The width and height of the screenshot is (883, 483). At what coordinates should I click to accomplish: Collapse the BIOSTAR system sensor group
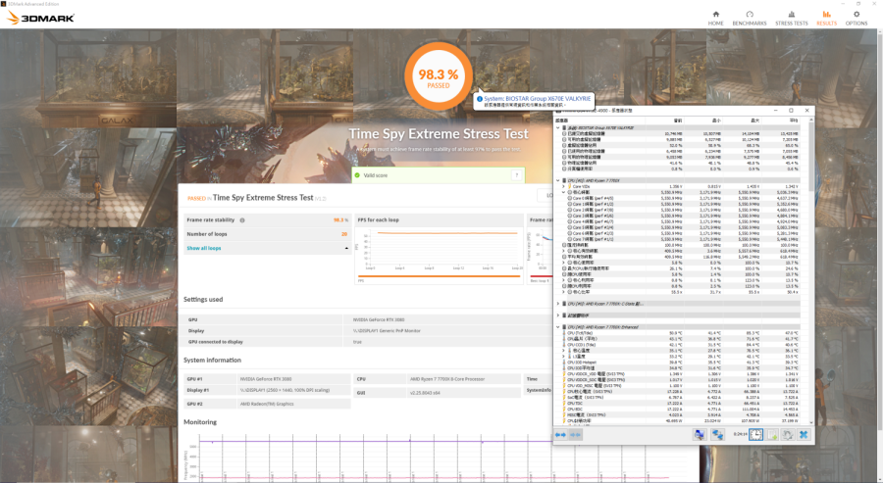click(x=558, y=127)
